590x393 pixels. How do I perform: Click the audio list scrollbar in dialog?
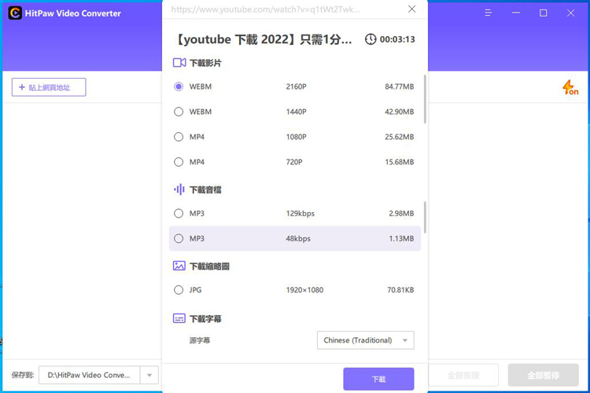[425, 218]
